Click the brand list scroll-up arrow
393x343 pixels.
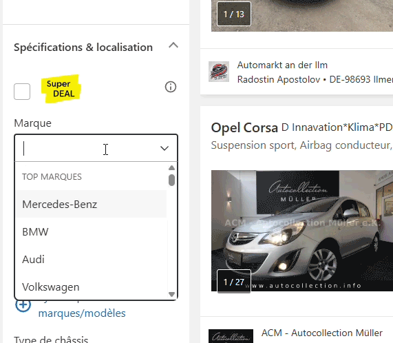click(171, 168)
